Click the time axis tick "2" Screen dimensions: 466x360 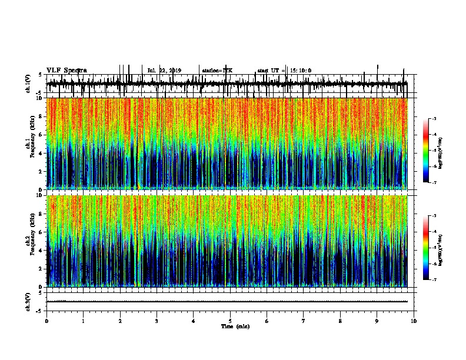[120, 321]
